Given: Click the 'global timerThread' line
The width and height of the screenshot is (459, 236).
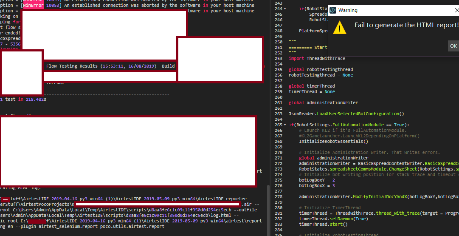Looking at the screenshot, I should pos(312,86).
